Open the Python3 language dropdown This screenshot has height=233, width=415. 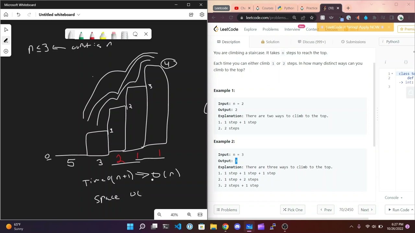click(393, 42)
